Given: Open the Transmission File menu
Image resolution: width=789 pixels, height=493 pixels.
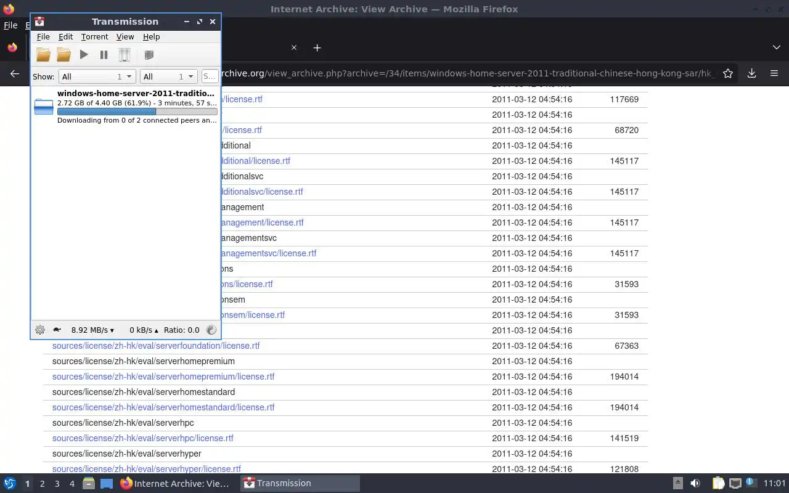Looking at the screenshot, I should 43,37.
